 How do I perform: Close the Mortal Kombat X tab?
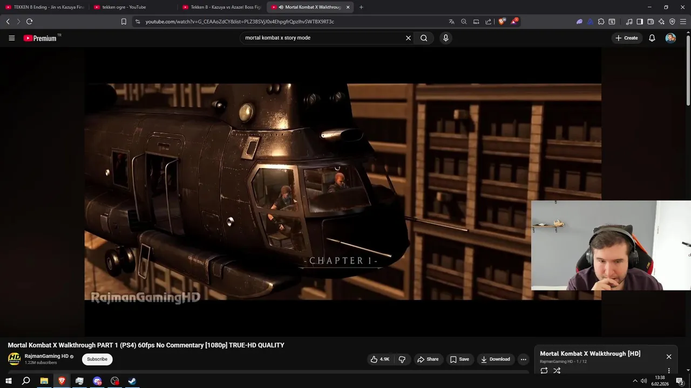point(348,7)
